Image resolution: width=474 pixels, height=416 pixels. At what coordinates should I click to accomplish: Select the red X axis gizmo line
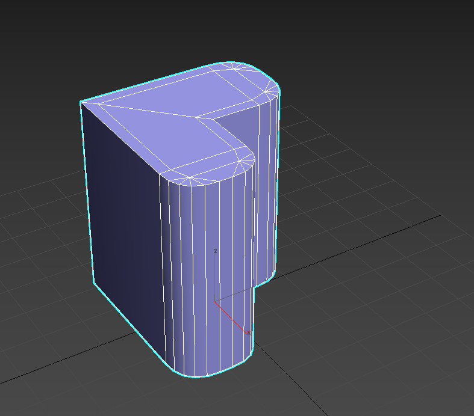[x=232, y=317]
